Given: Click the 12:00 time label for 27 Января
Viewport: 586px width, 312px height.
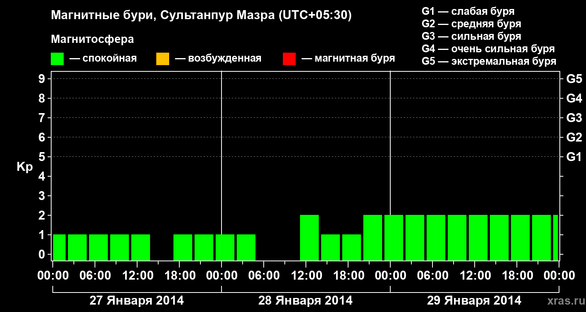Looking at the screenshot, I should click(138, 276).
